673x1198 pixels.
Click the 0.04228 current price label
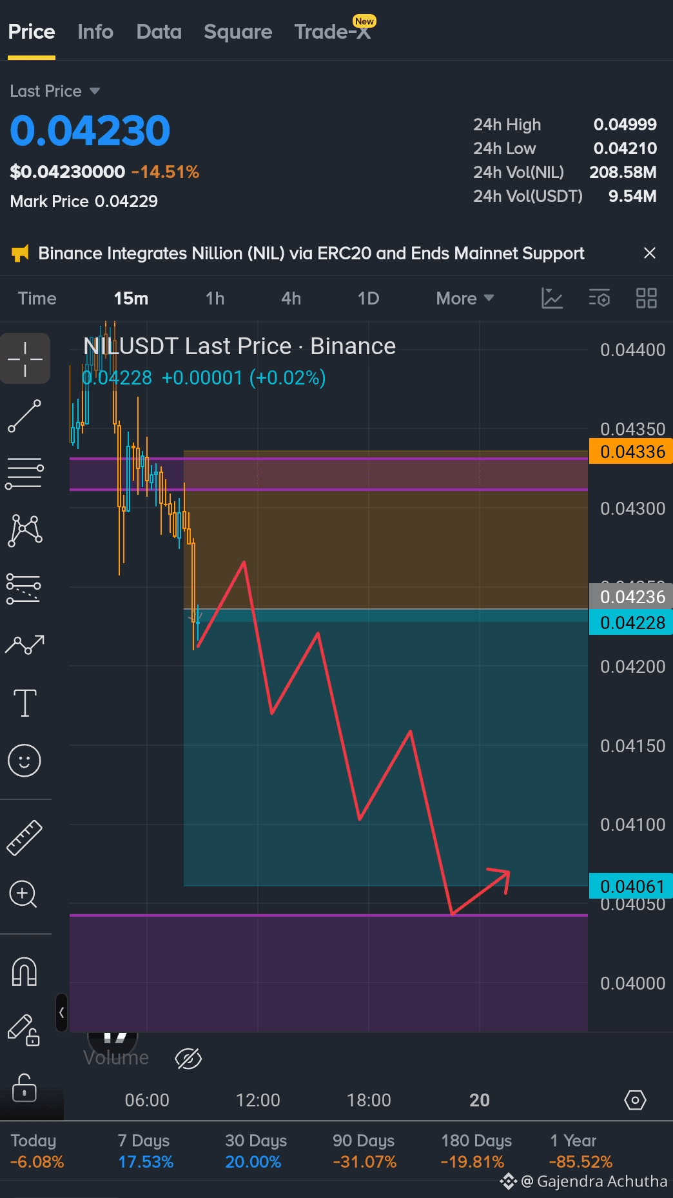tap(631, 623)
